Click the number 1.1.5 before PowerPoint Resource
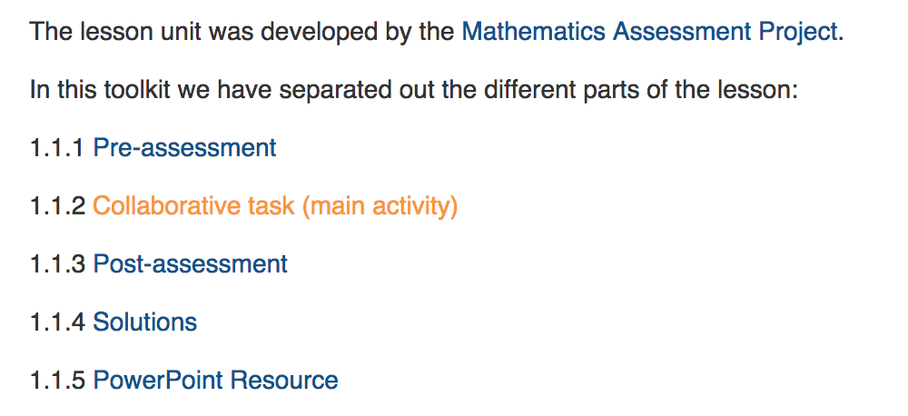The image size is (908, 416). pyautogui.click(x=57, y=380)
